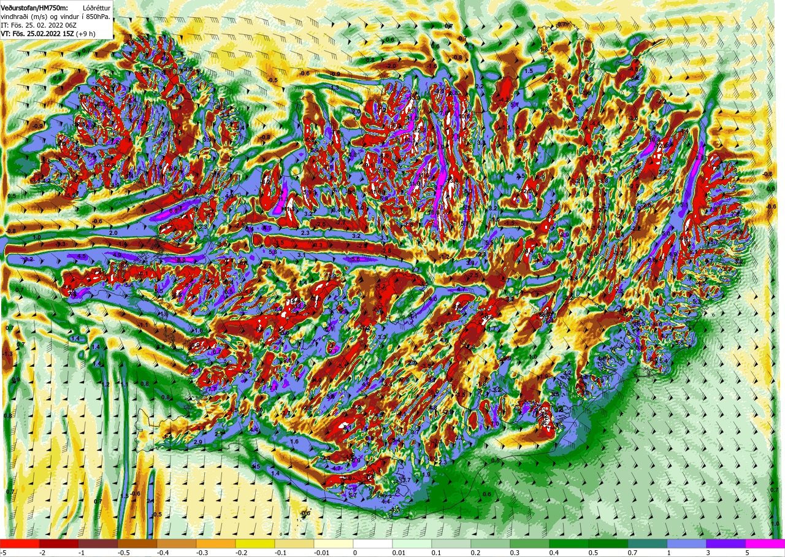This screenshot has width=785, height=557.
Task: Click the word "Lóðréttur" in the header box
Action: 96,7
